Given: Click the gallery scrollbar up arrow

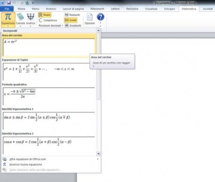Looking at the screenshot, I should click(98, 30).
